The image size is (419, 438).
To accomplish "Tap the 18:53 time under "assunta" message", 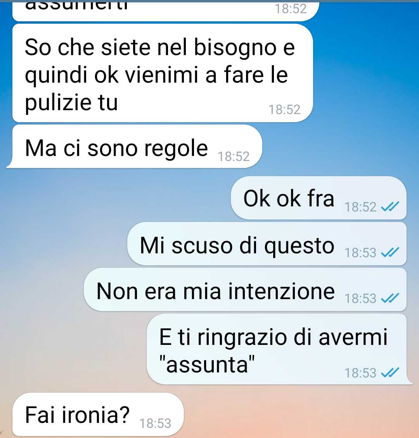I will (x=360, y=373).
